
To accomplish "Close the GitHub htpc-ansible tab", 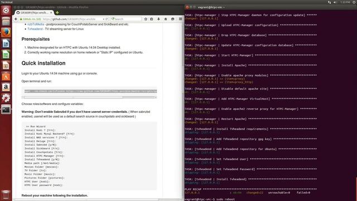I will click(x=51, y=12).
